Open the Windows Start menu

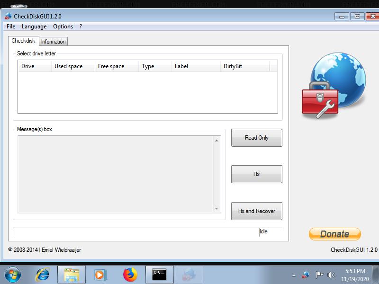click(x=13, y=275)
